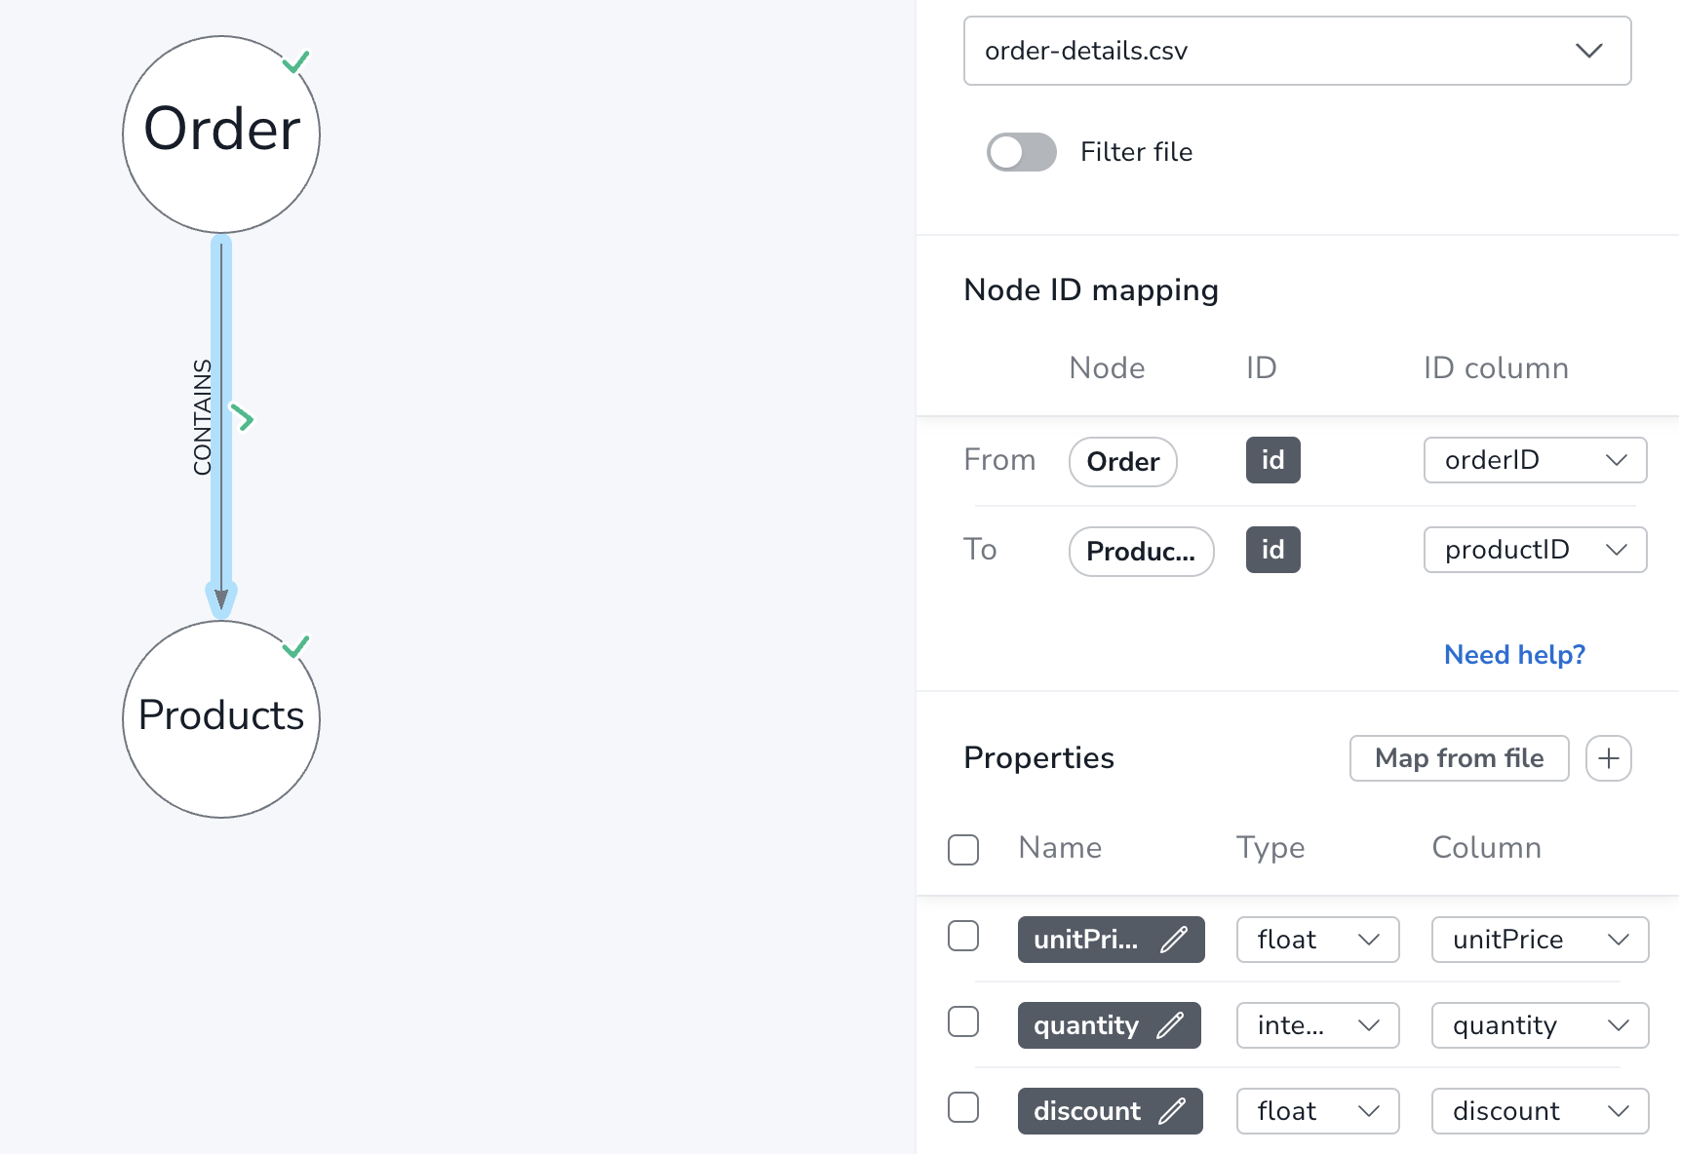
Task: Edit the quantity property name via pencil
Action: pos(1170,1025)
